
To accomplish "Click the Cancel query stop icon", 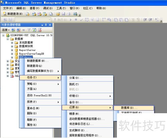I will [x=76, y=20].
